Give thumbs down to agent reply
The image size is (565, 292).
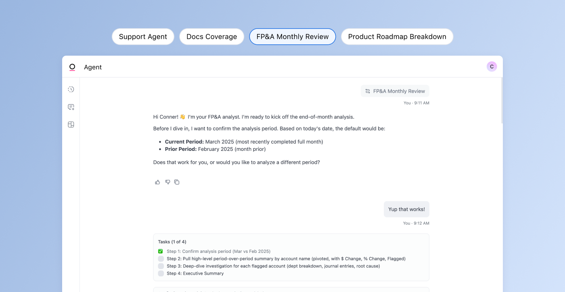coord(167,182)
